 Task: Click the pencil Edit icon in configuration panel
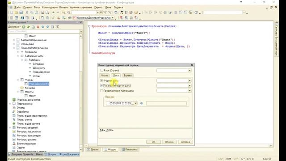point(29,27)
